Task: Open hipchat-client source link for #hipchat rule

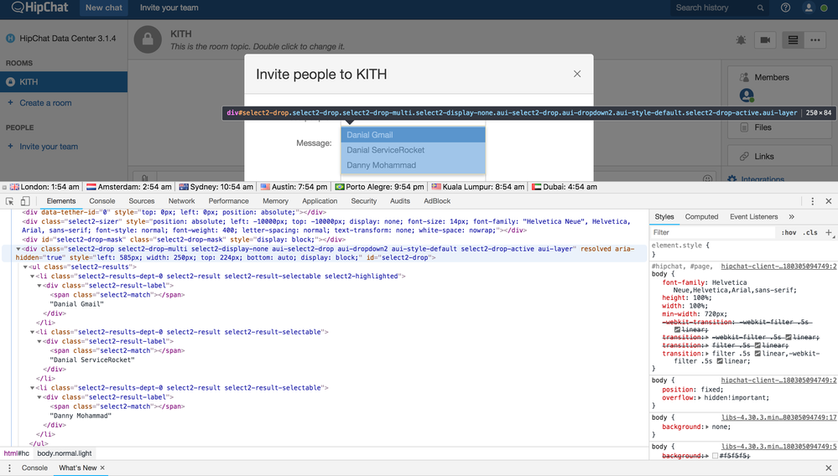Action: 778,266
